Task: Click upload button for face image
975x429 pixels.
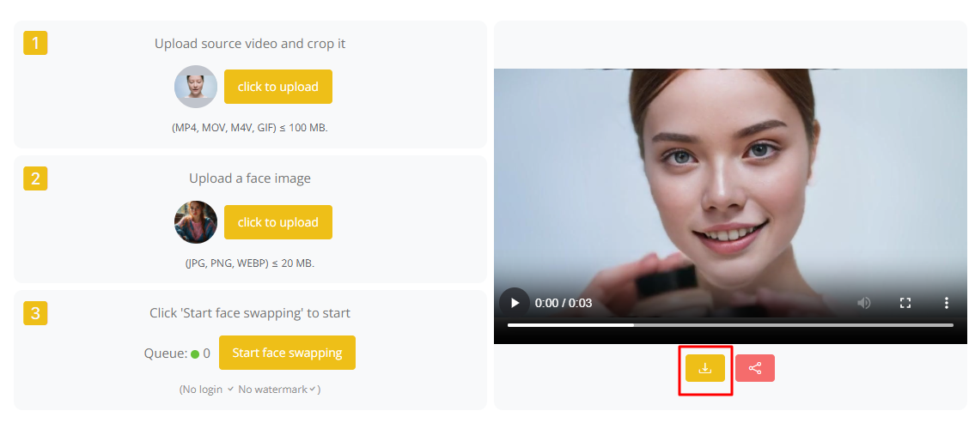Action: click(x=278, y=222)
